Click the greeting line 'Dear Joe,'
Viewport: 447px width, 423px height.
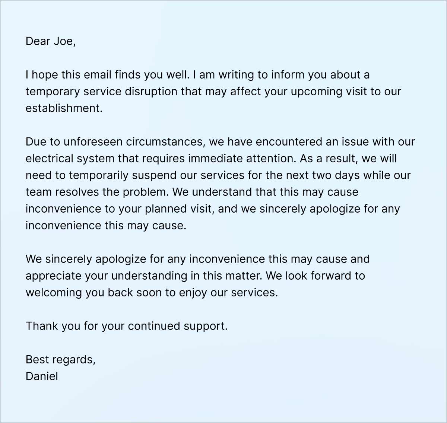click(x=51, y=41)
